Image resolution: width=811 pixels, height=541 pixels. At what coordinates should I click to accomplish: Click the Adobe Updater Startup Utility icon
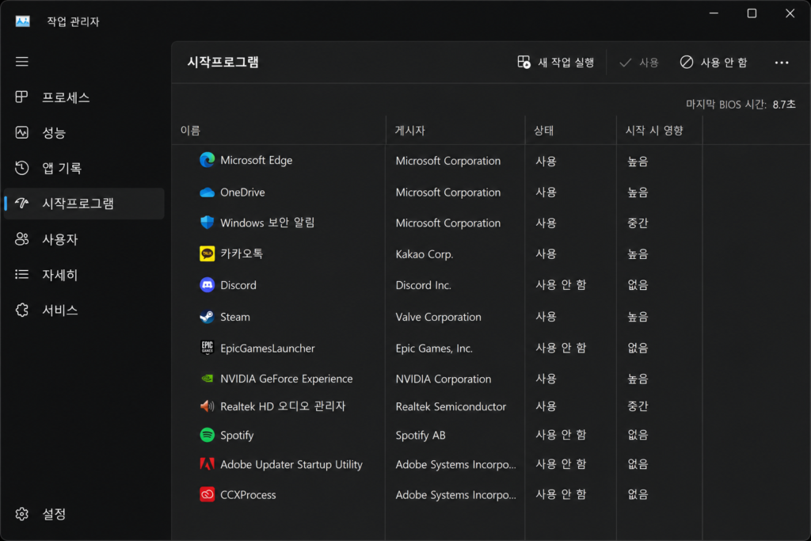[207, 464]
